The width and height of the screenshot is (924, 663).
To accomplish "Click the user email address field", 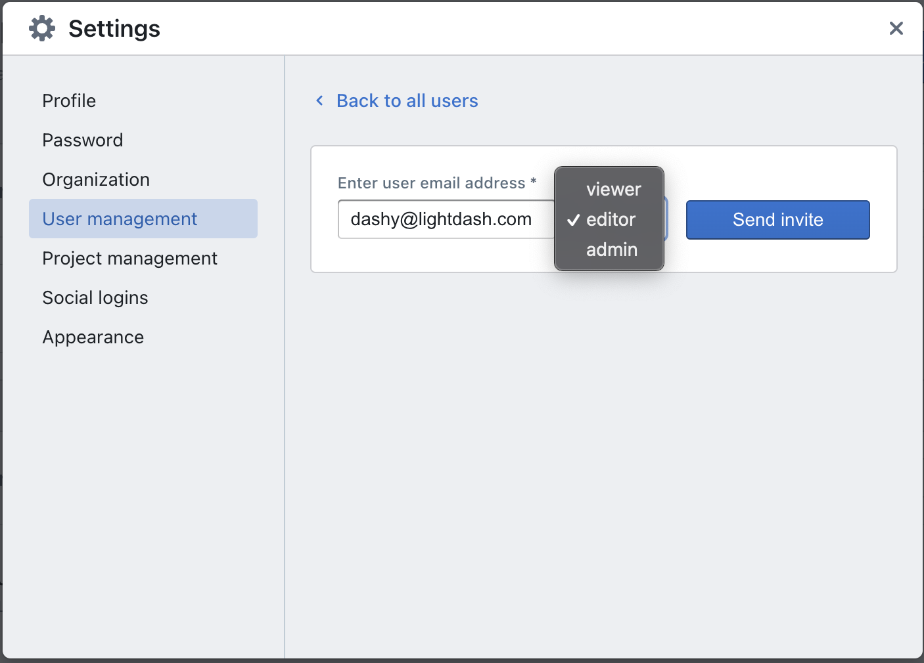I will 444,219.
